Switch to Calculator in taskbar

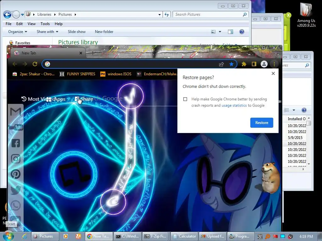185,236
